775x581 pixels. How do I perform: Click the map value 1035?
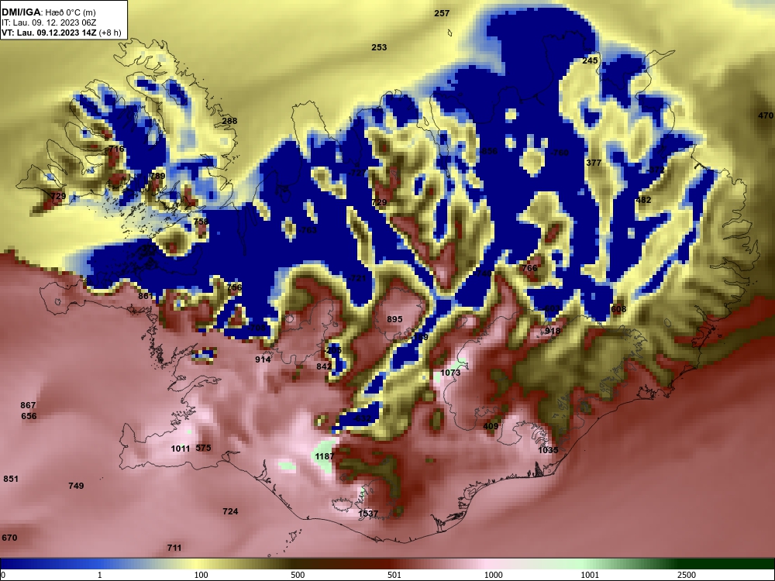point(548,450)
